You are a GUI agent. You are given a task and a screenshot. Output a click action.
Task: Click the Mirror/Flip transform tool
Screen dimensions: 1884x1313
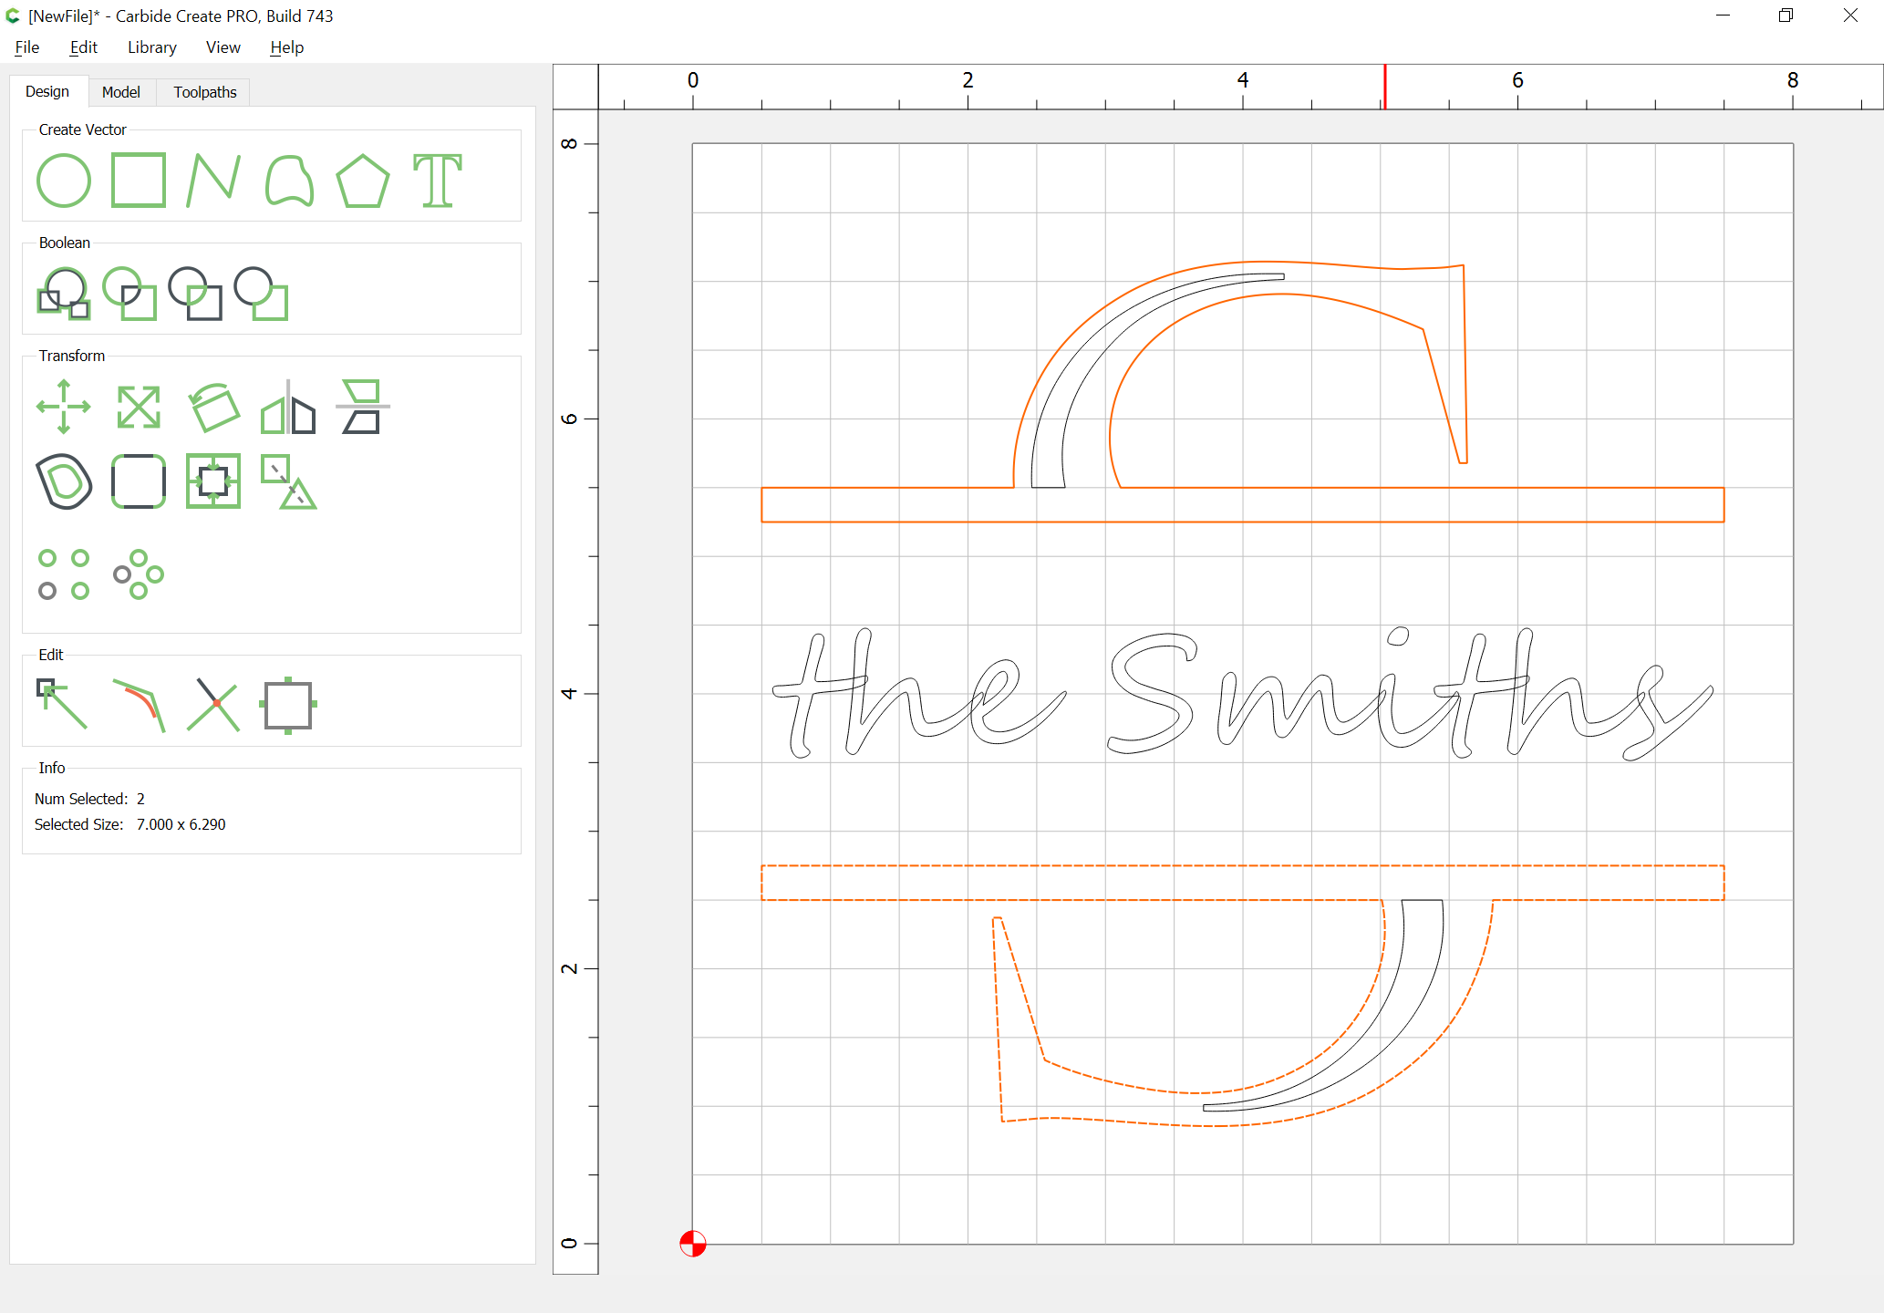pyautogui.click(x=288, y=407)
